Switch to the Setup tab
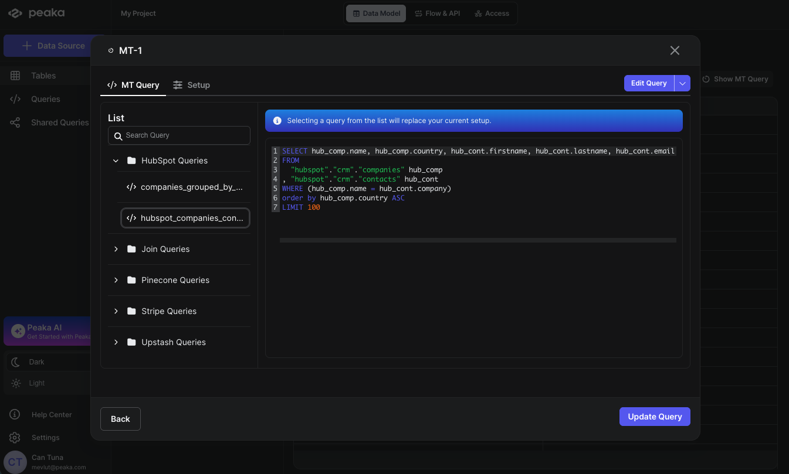789x474 pixels. 191,85
